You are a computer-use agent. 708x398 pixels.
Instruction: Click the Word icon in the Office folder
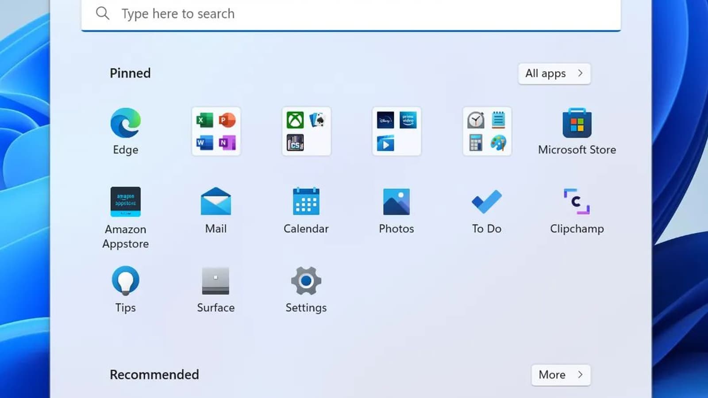[204, 143]
